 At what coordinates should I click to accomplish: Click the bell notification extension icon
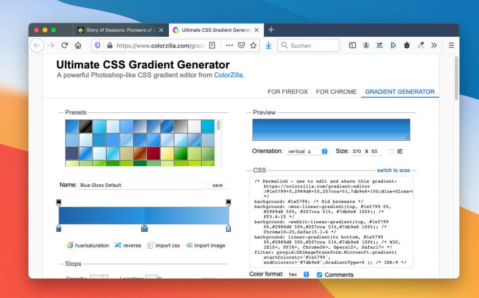point(406,45)
